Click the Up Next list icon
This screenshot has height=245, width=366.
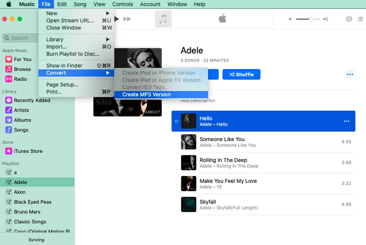[361, 19]
